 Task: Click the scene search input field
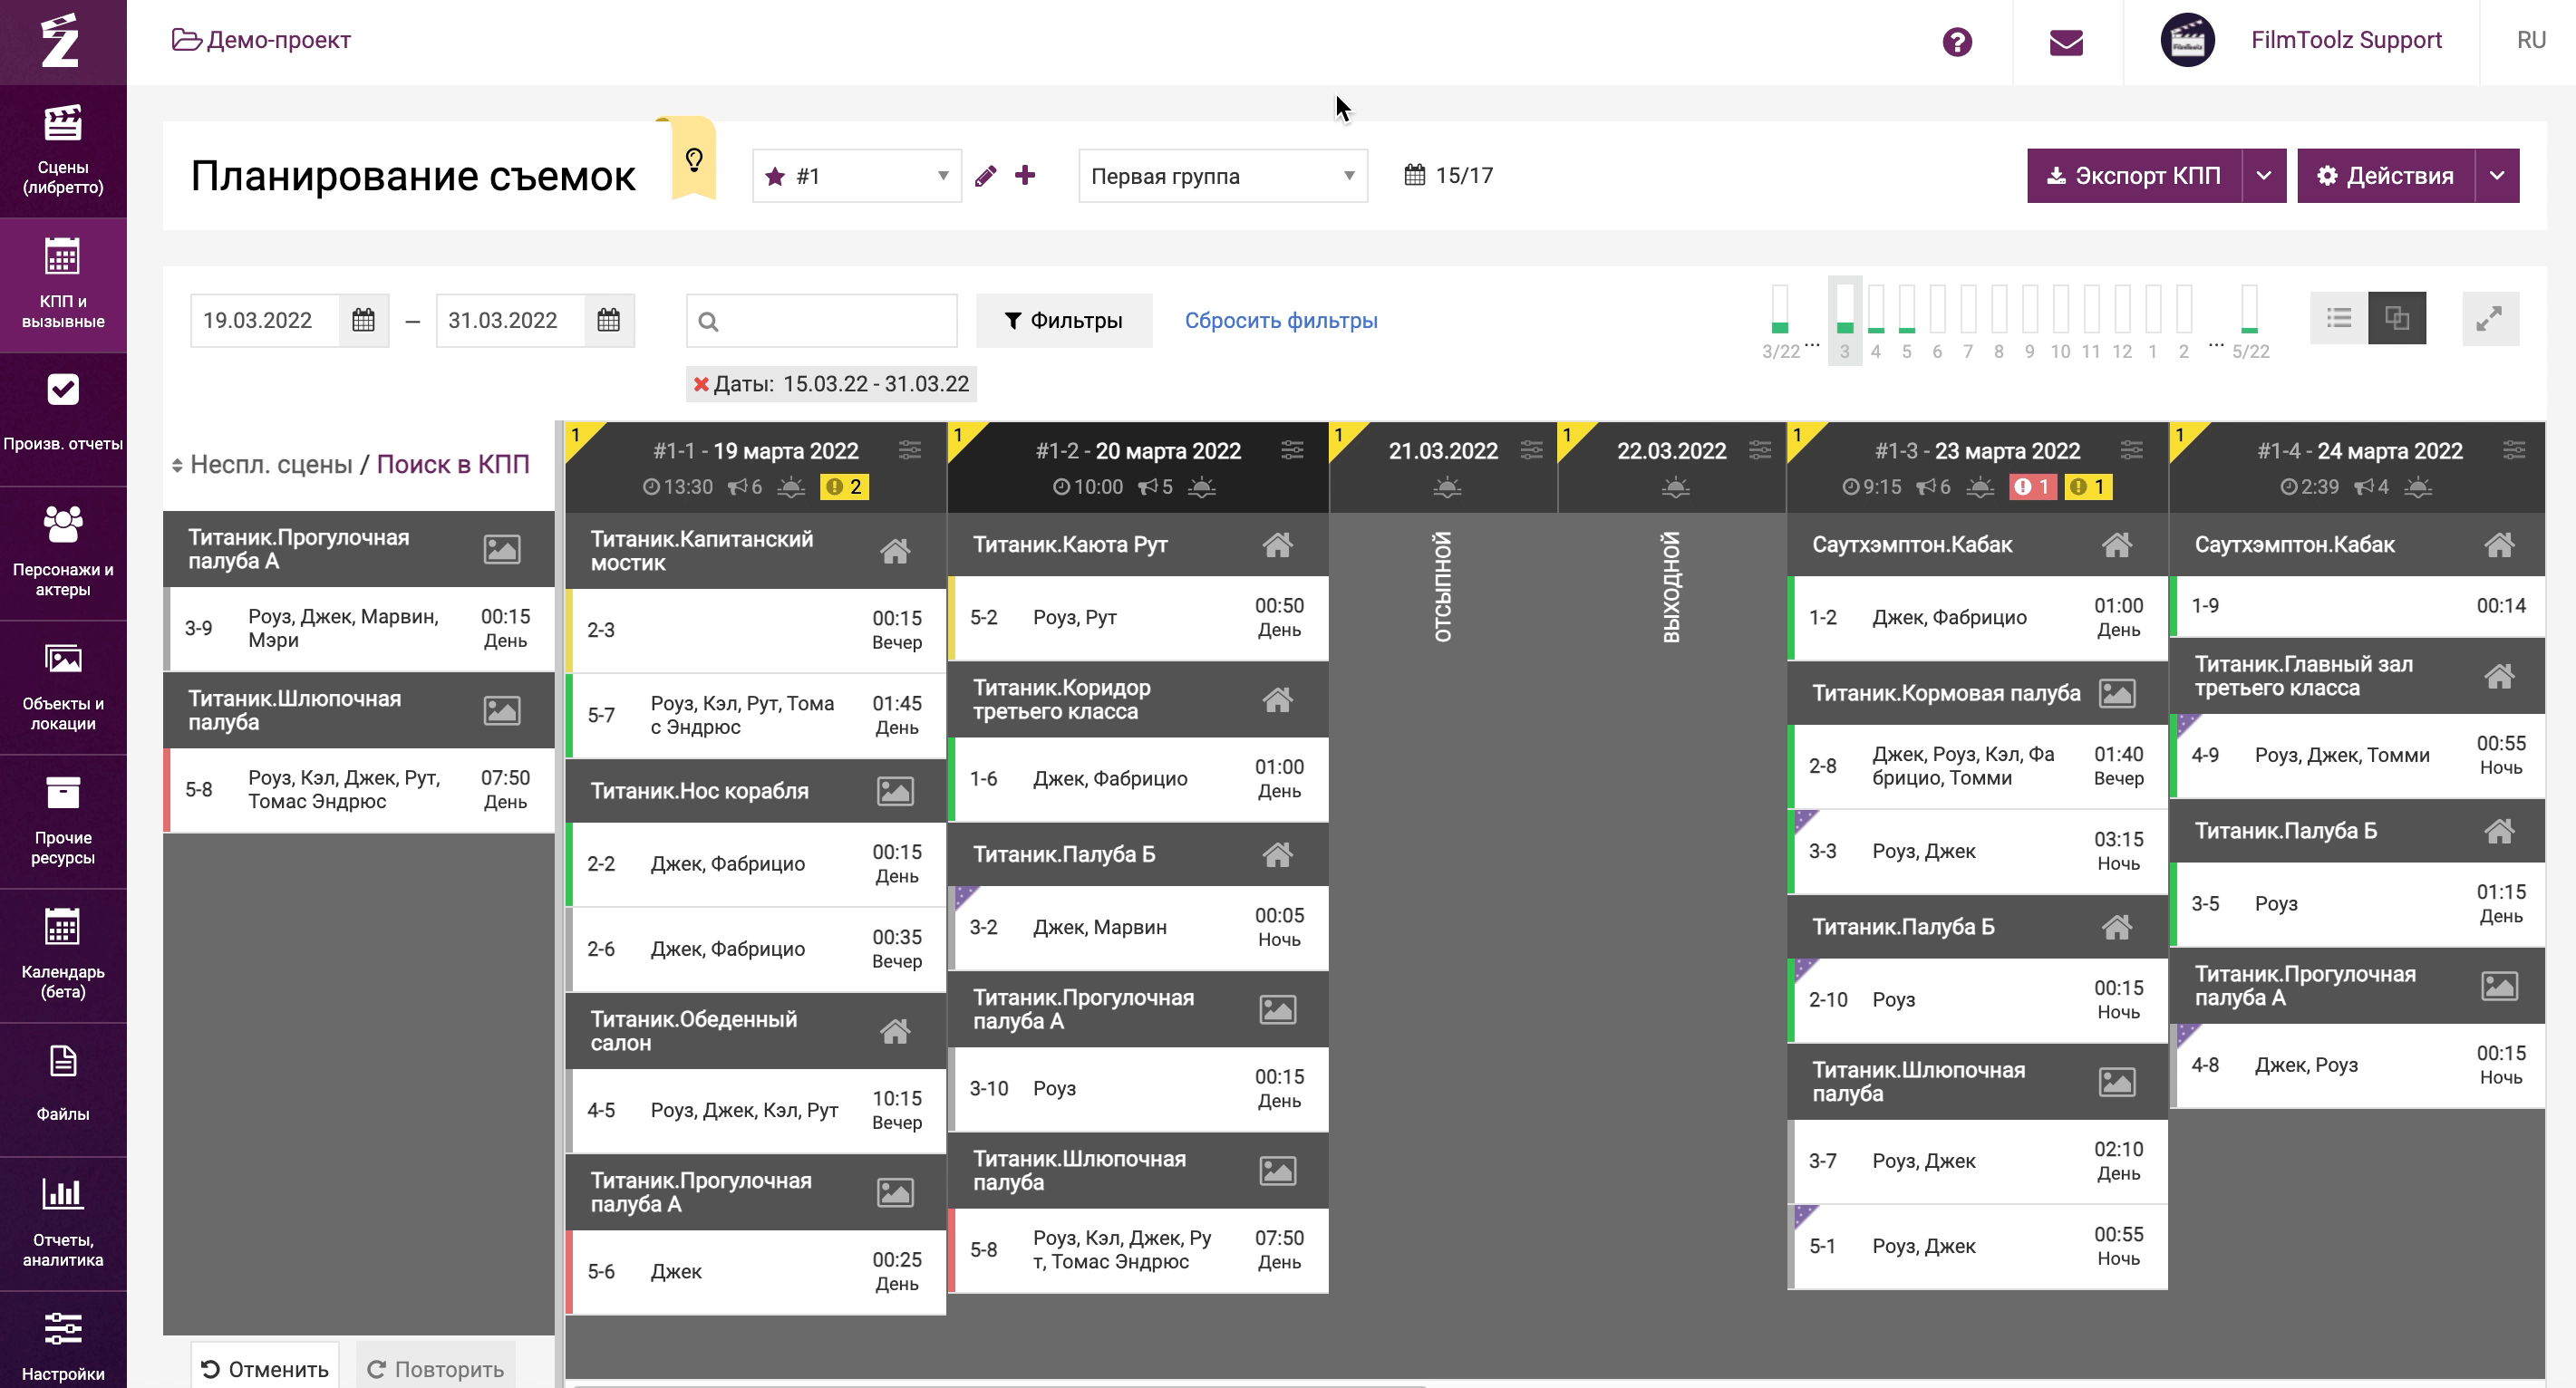pos(835,321)
